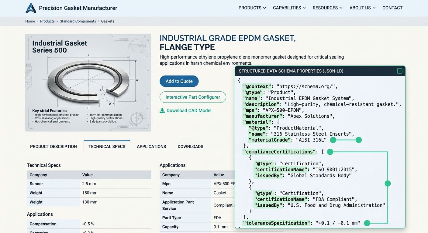Select the Gasket value in Name row

click(220, 193)
